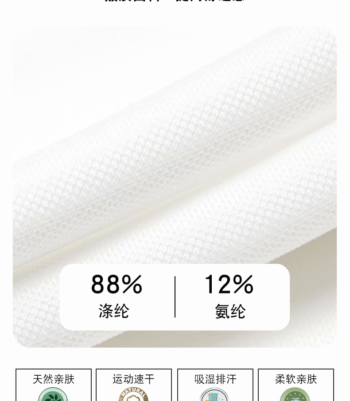Click the 氨纶 fabric label
350x401 pixels.
coord(230,311)
